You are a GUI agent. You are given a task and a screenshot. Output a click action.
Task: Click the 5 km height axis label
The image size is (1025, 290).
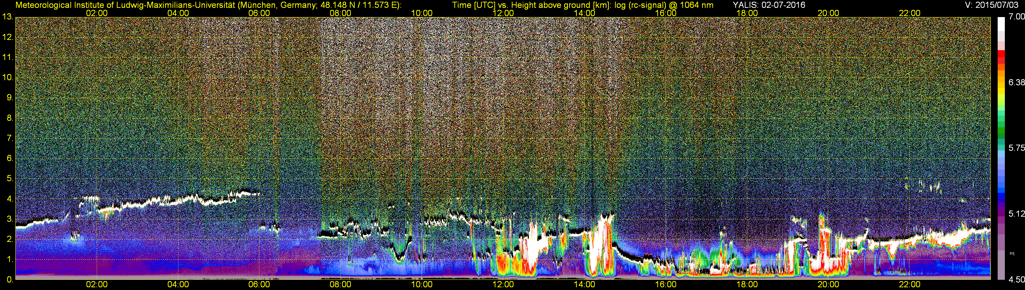coord(10,179)
